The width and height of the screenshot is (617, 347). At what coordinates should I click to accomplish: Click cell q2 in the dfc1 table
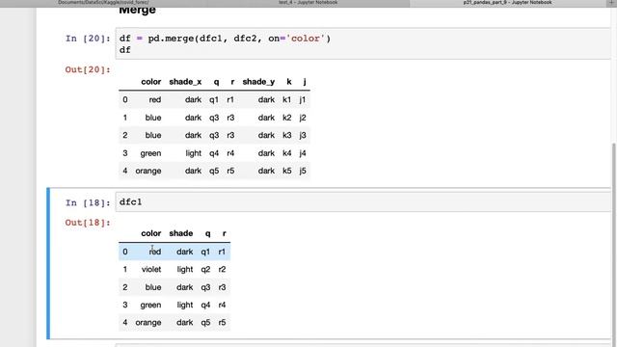tap(205, 270)
